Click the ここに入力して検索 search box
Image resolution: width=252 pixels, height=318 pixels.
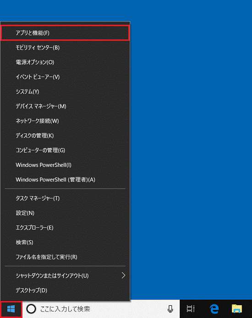point(101,309)
